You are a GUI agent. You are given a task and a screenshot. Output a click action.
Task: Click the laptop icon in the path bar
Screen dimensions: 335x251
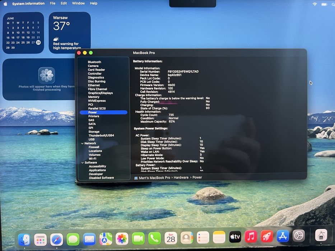click(x=136, y=178)
